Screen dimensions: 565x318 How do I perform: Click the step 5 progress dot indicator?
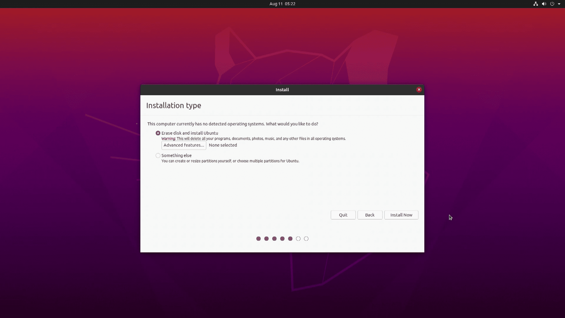point(290,238)
